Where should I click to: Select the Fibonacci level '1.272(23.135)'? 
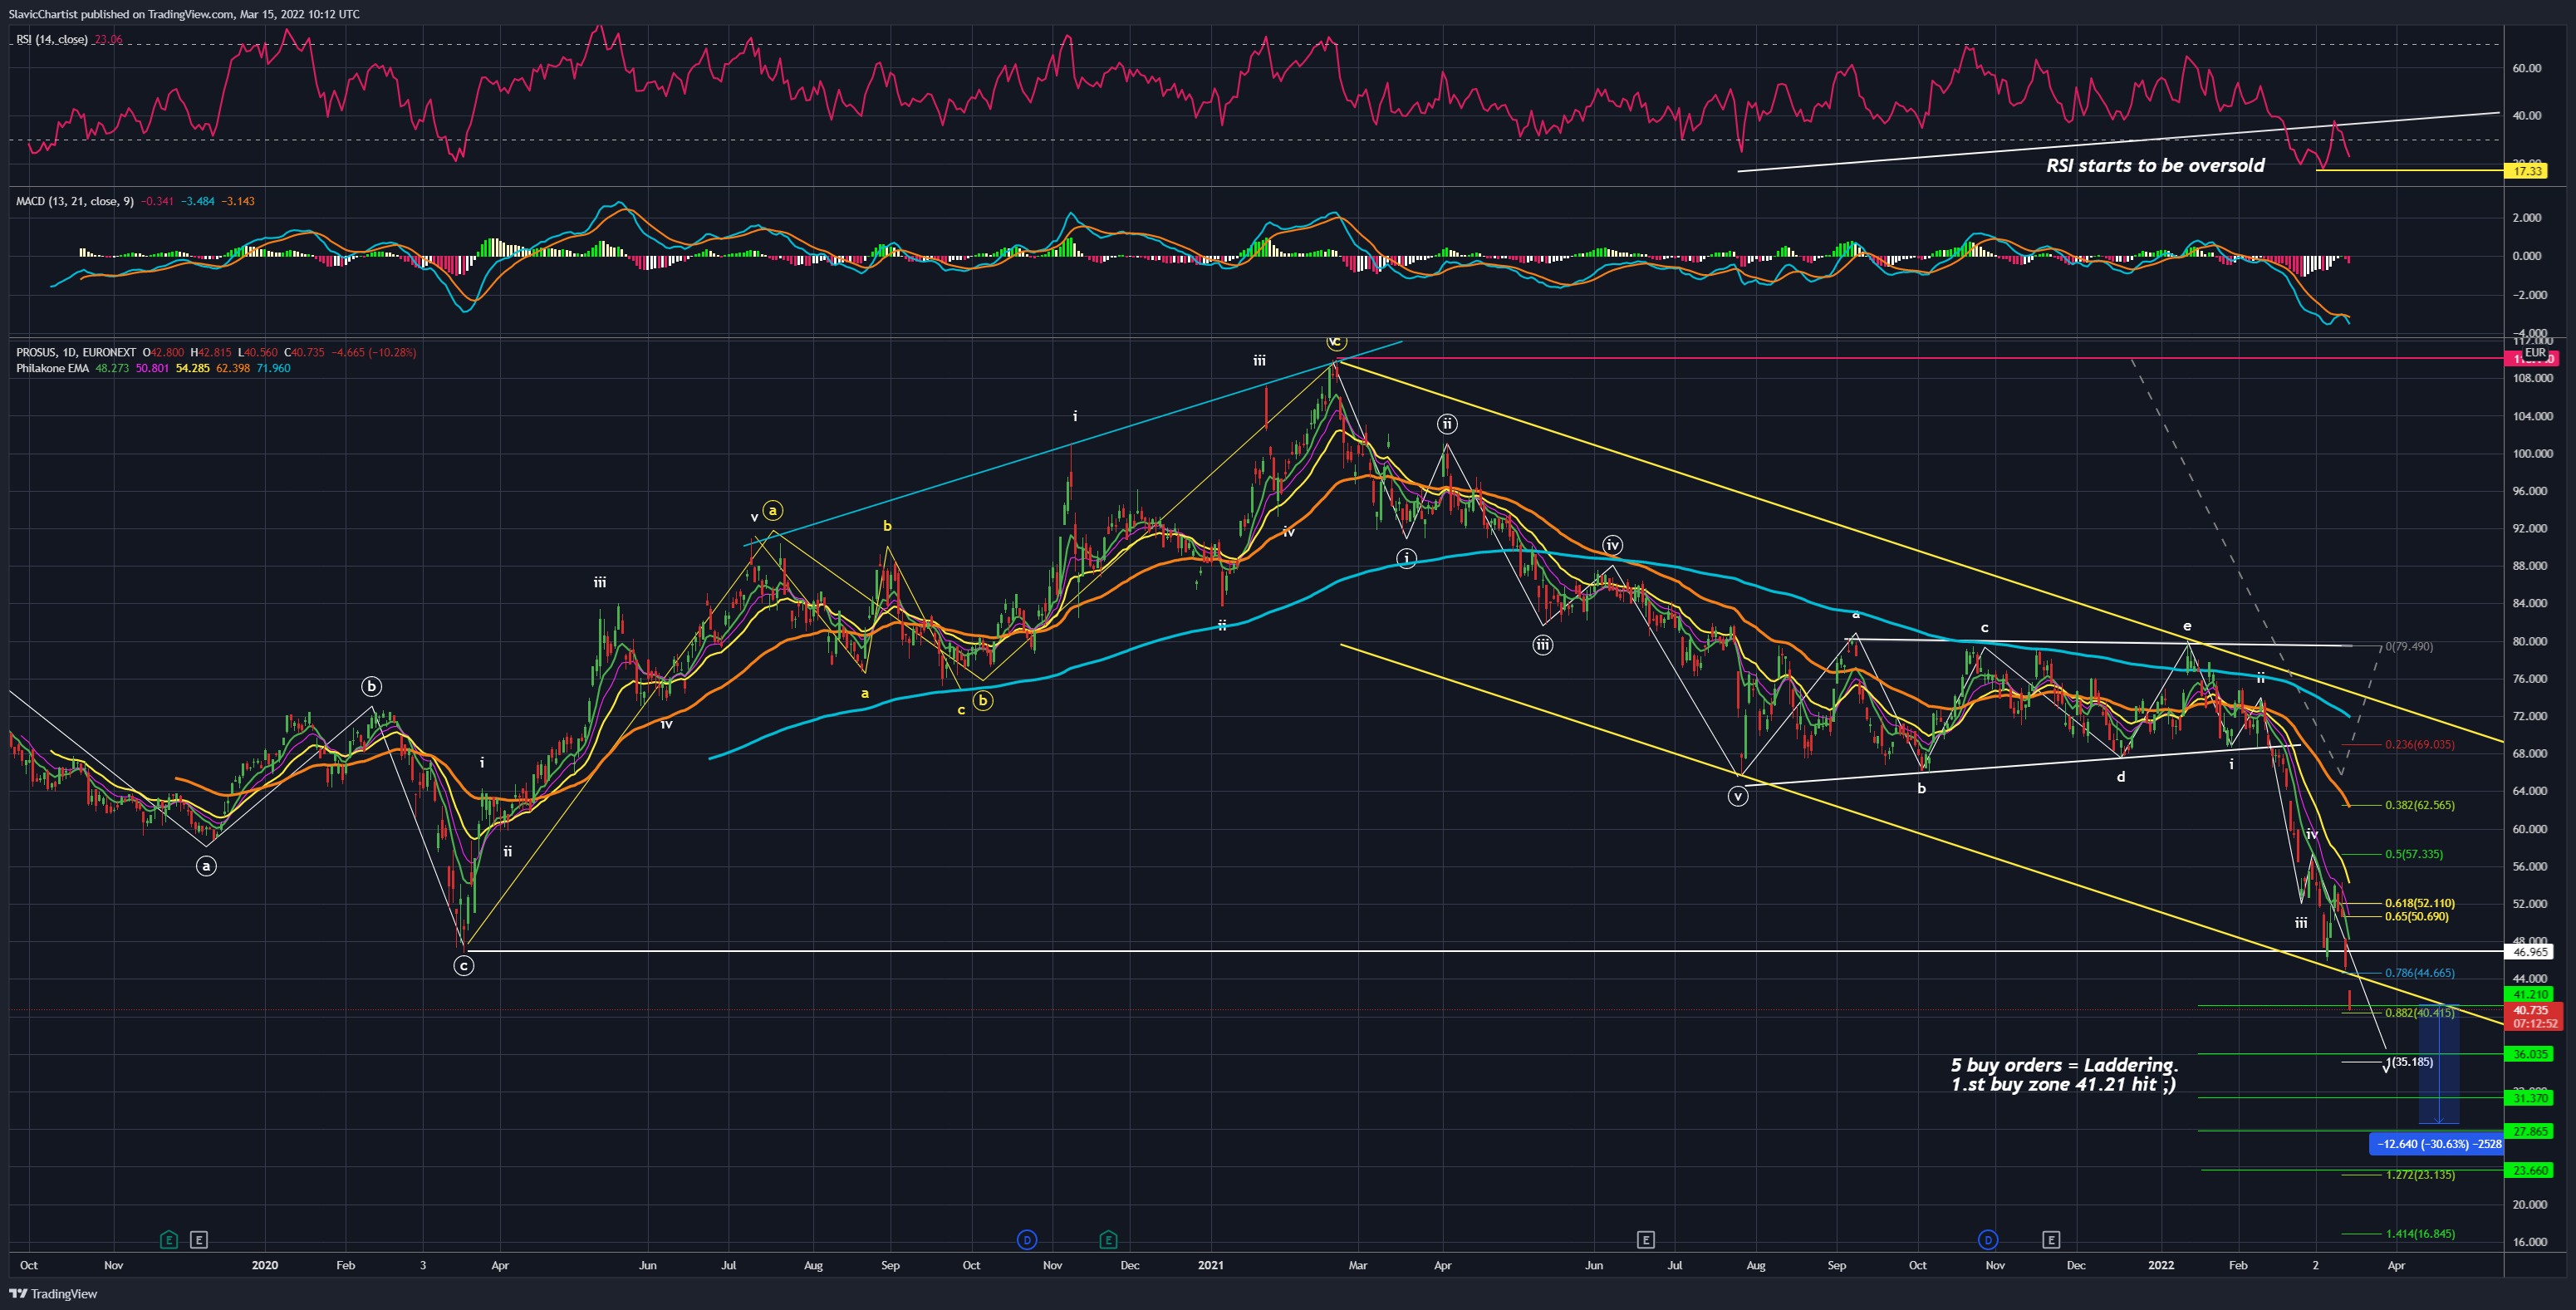[2419, 1175]
